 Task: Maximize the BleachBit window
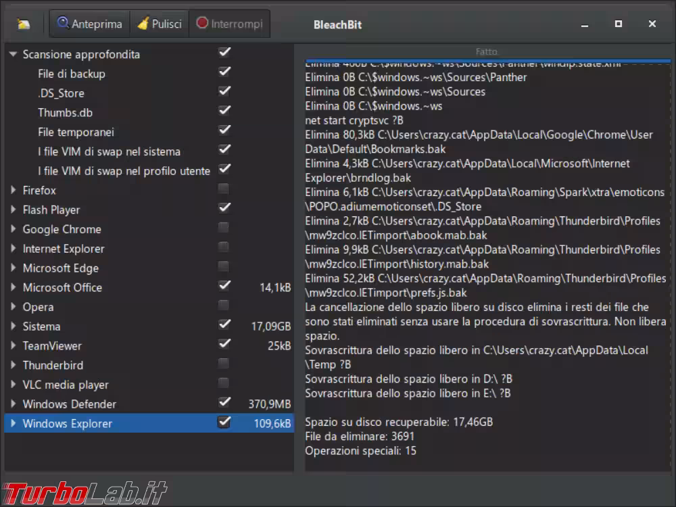pos(619,24)
